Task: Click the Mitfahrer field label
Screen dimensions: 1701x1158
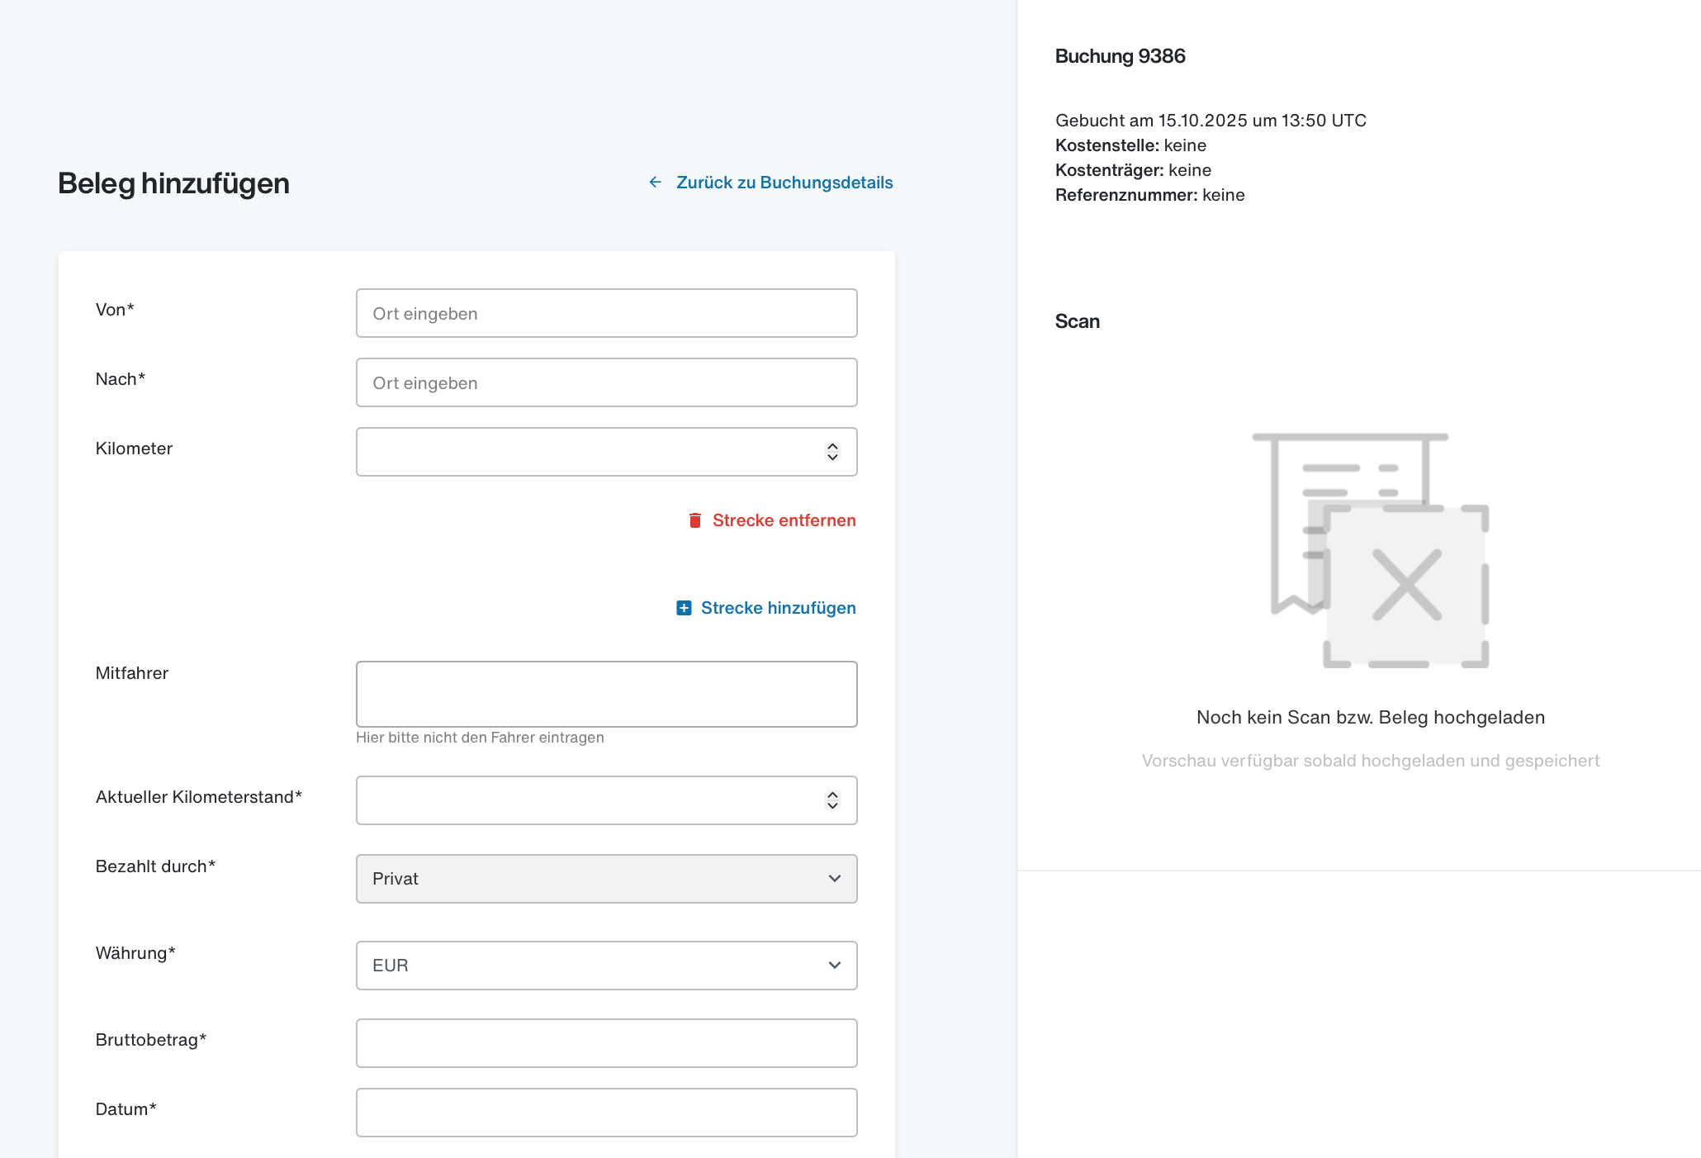Action: (132, 673)
